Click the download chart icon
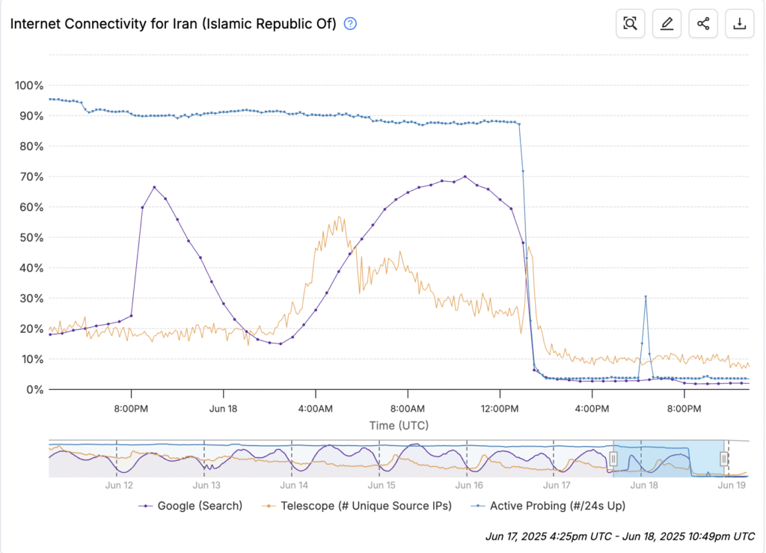The height and width of the screenshot is (553, 766). [x=740, y=24]
